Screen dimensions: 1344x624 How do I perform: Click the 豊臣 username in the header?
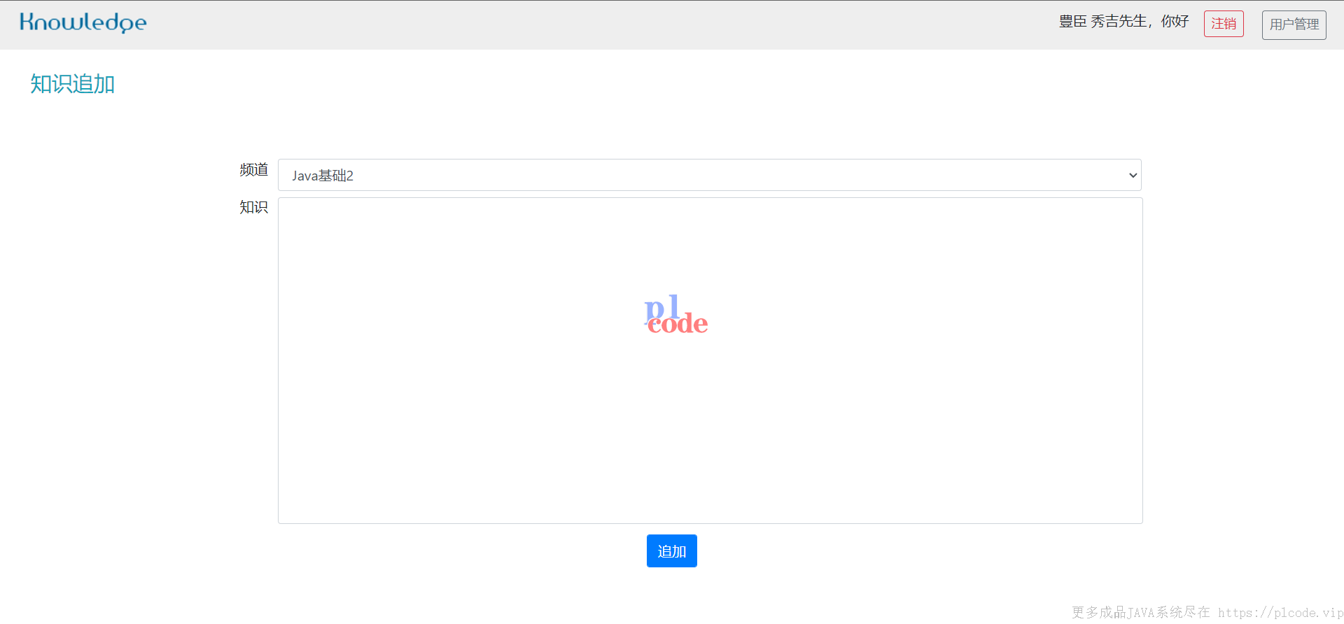point(1072,22)
